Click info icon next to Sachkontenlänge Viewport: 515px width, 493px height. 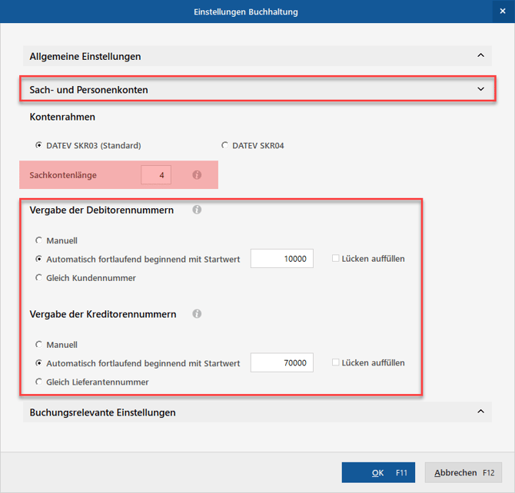point(197,175)
